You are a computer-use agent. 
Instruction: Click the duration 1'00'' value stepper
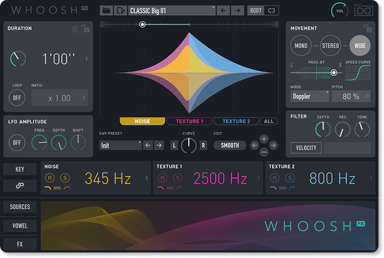click(x=87, y=59)
